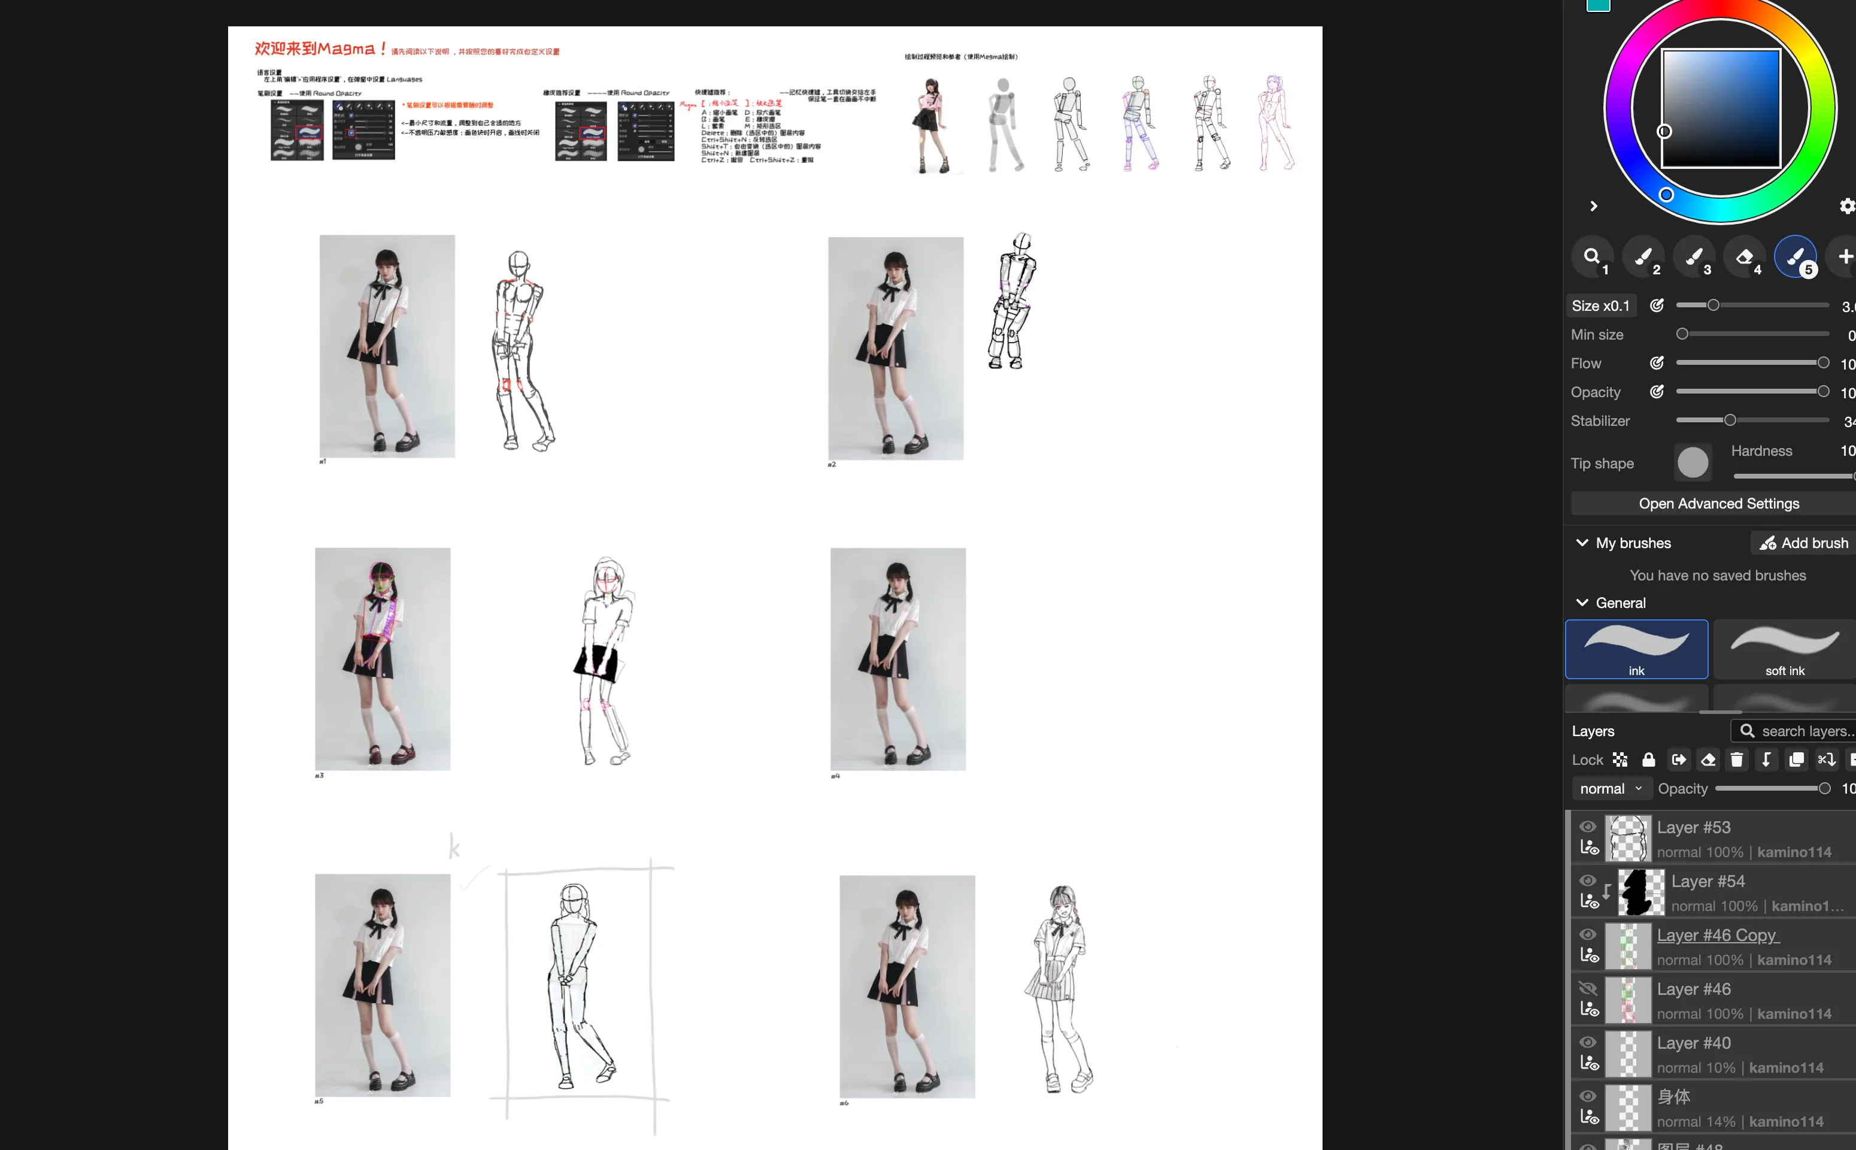This screenshot has width=1856, height=1150.
Task: Click the delete layer trash icon
Action: [x=1737, y=760]
